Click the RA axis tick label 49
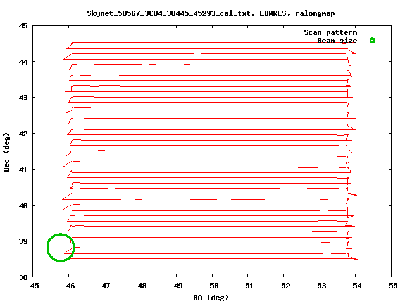405x304 pixels. coord(178,286)
